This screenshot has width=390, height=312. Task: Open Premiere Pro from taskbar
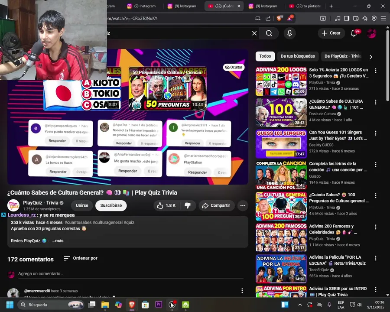159,305
